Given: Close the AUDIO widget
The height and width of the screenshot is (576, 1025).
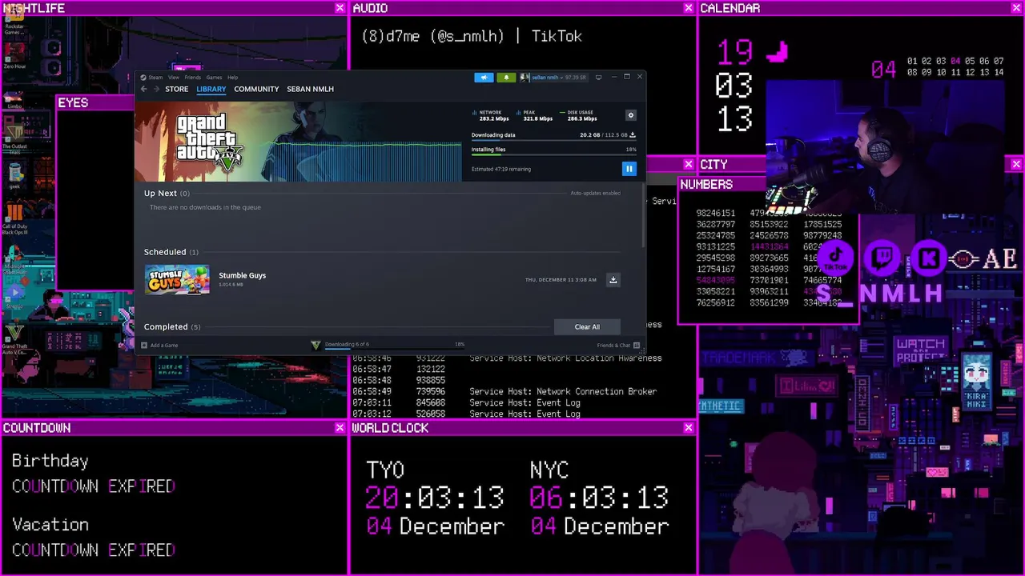Looking at the screenshot, I should [688, 8].
